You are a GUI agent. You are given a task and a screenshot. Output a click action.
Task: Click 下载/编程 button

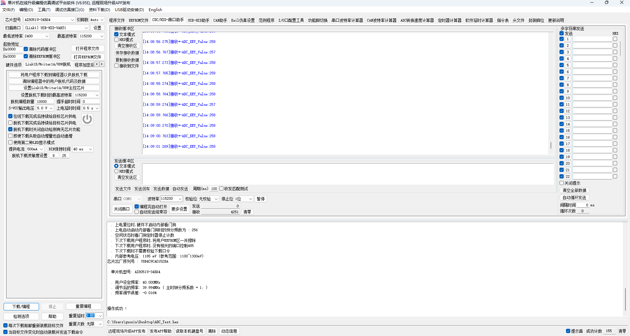[x=21, y=307]
